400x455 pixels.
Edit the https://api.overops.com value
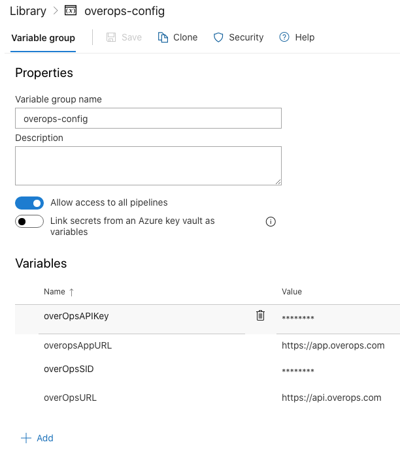pos(331,398)
